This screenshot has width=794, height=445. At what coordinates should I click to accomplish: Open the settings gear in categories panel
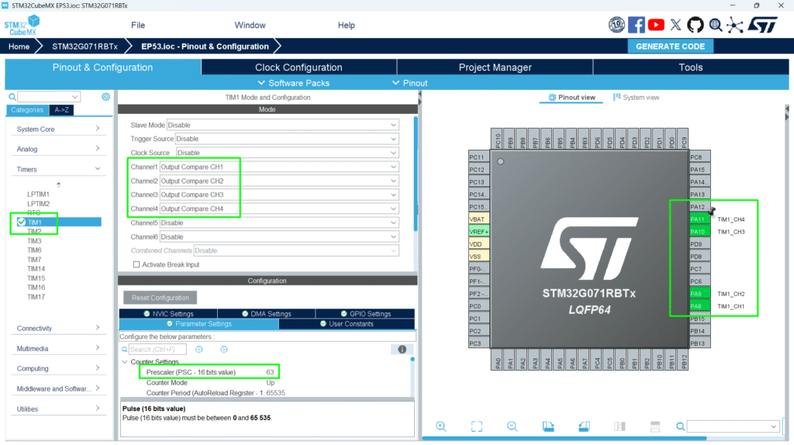[106, 97]
